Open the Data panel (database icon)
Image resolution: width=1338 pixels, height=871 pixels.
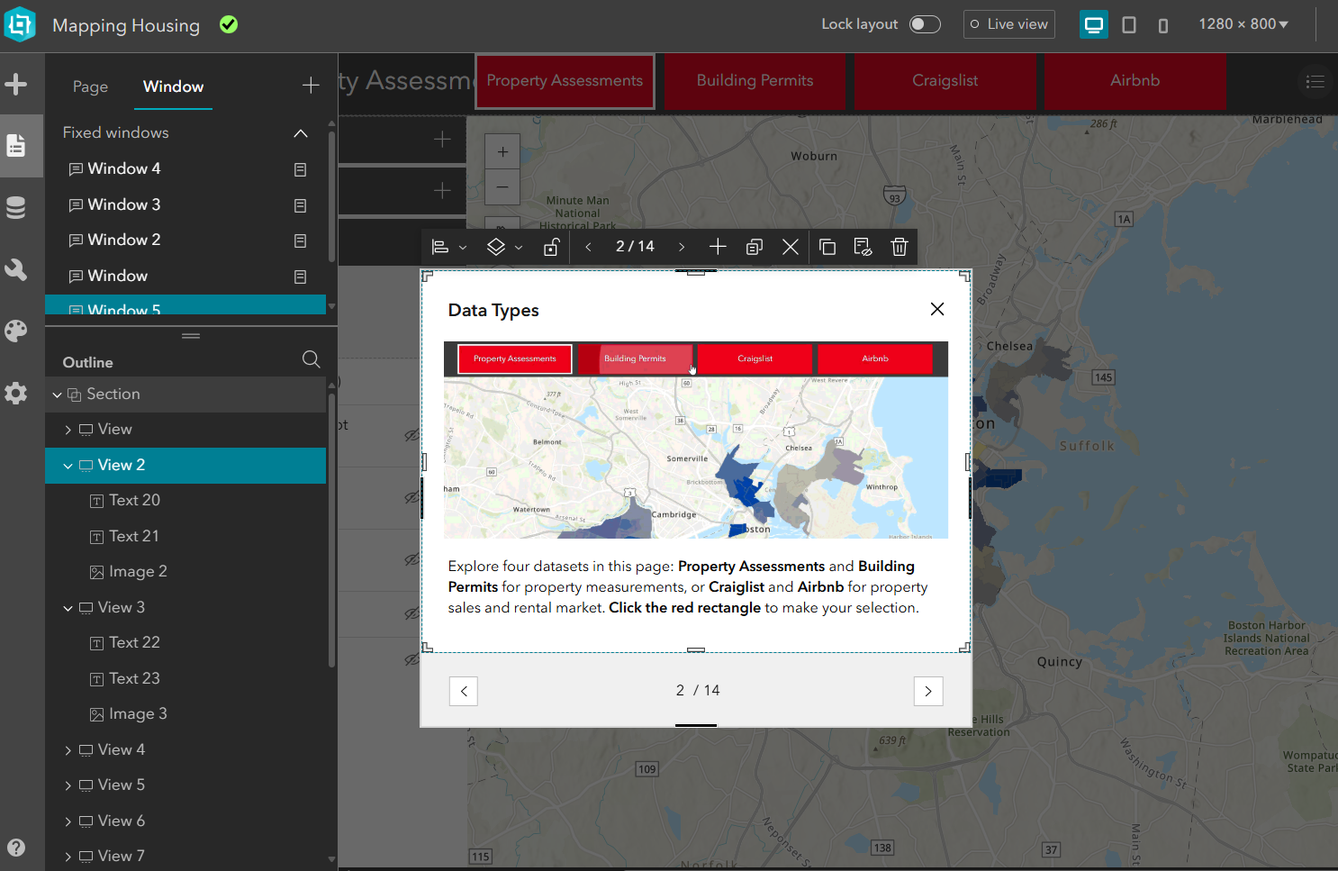point(16,208)
